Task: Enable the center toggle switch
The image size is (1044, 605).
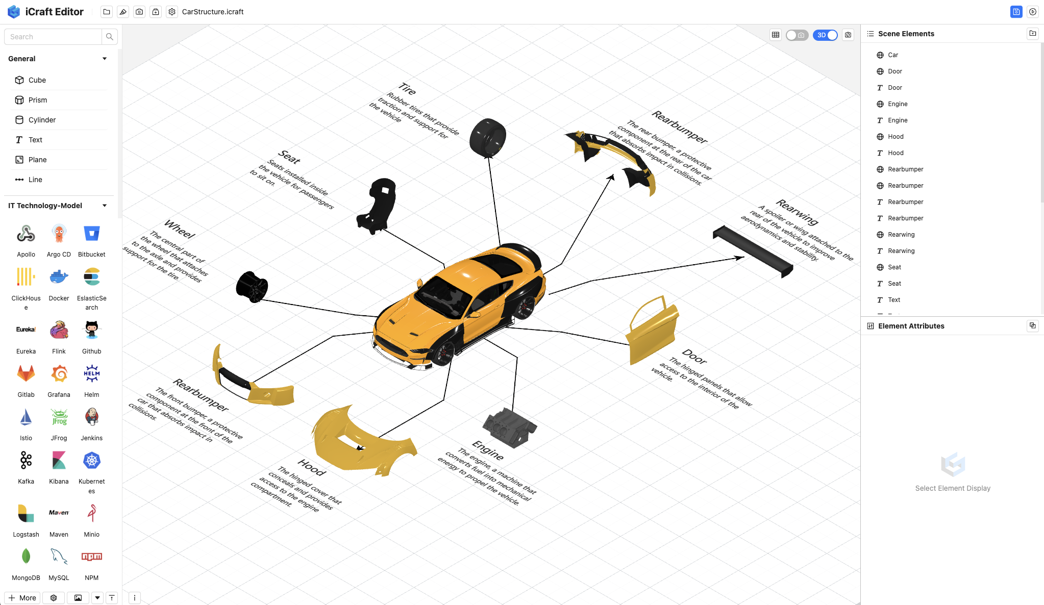Action: 799,35
